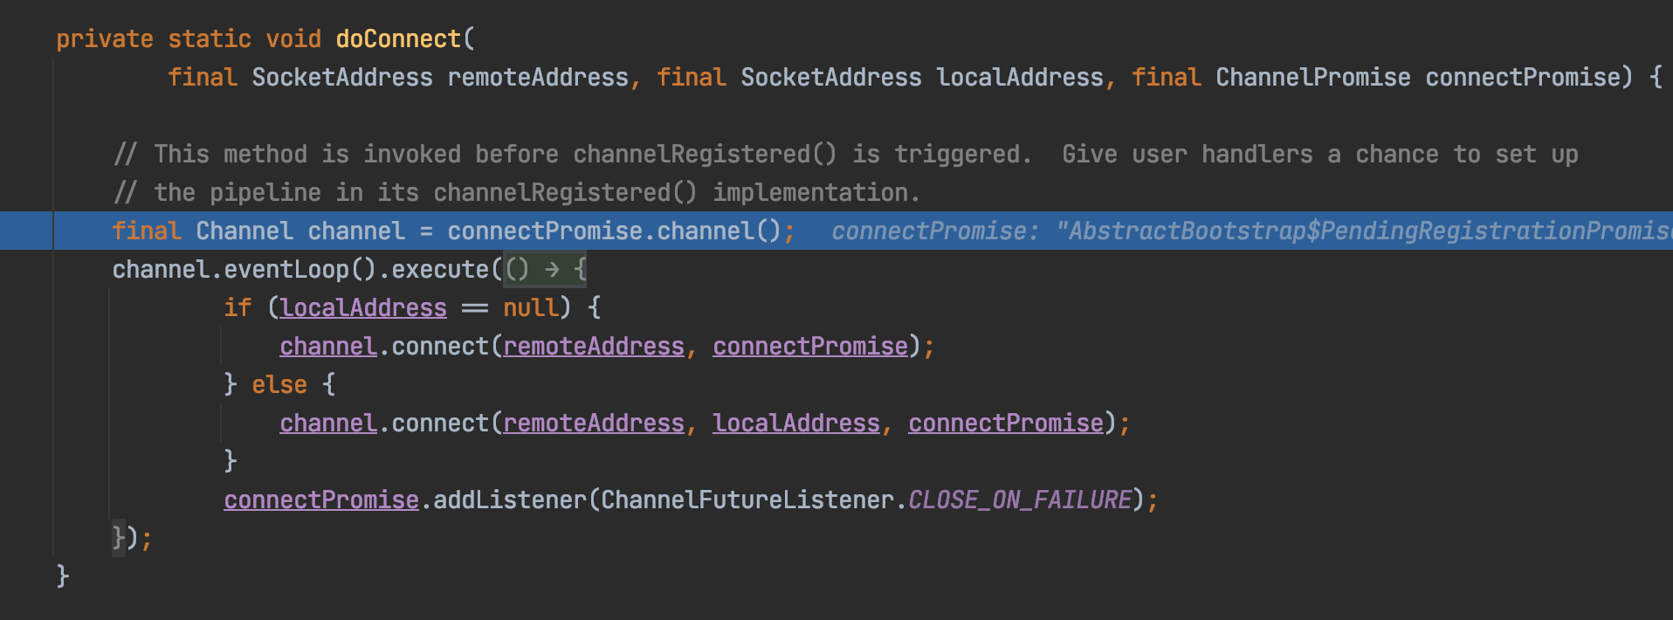Image resolution: width=1673 pixels, height=620 pixels.
Task: Click the private keyword of the method
Action: (105, 39)
